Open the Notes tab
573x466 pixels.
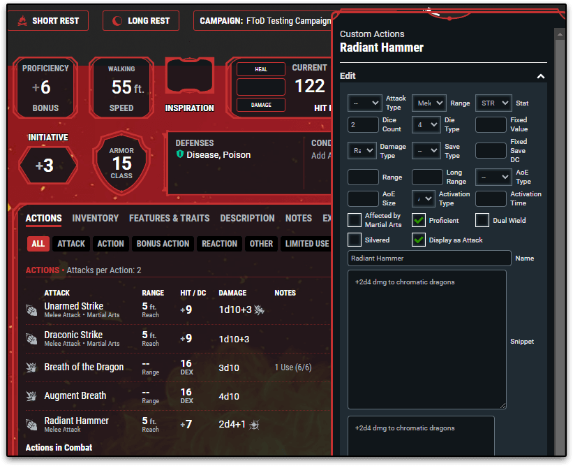point(299,219)
